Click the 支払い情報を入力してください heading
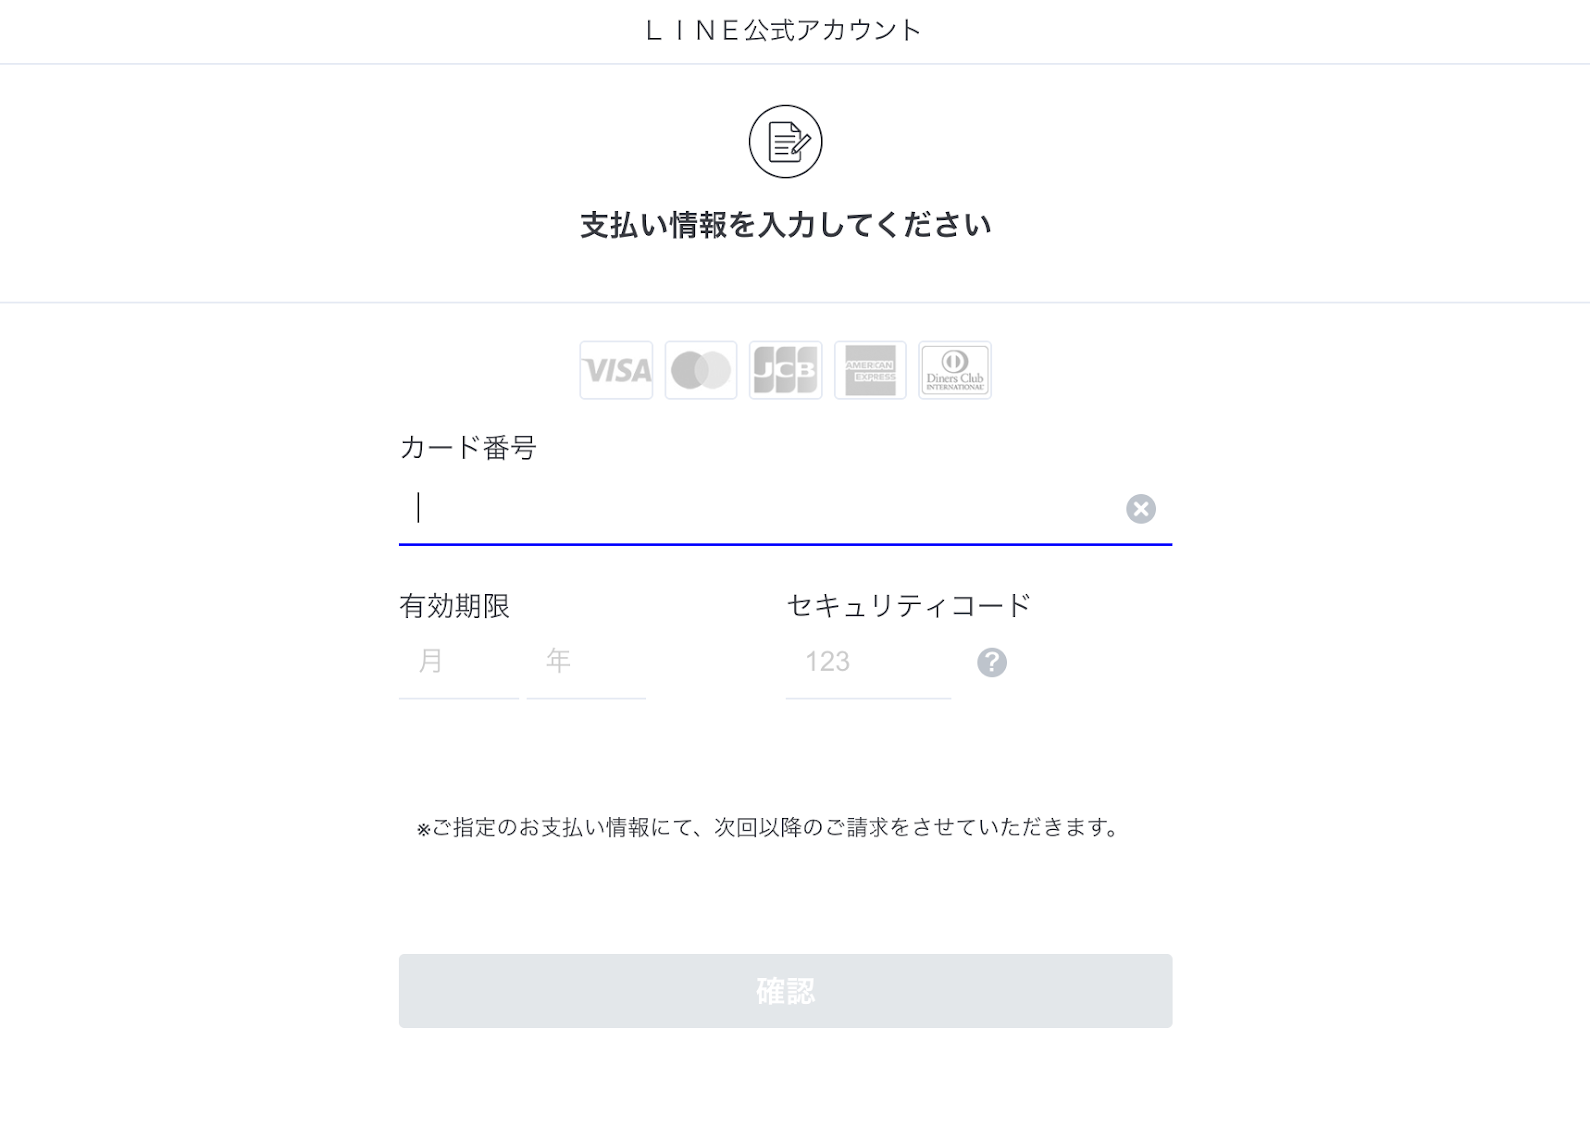 coord(785,226)
